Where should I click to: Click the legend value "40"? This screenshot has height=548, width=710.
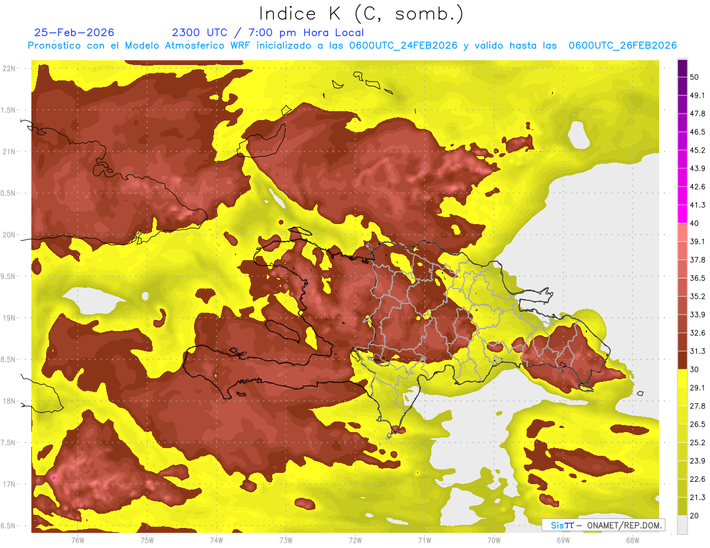pos(695,223)
